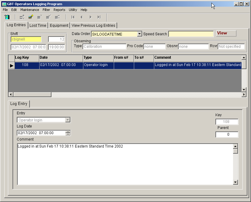Open the Reports menu
The width and height of the screenshot is (251, 202).
59,10
